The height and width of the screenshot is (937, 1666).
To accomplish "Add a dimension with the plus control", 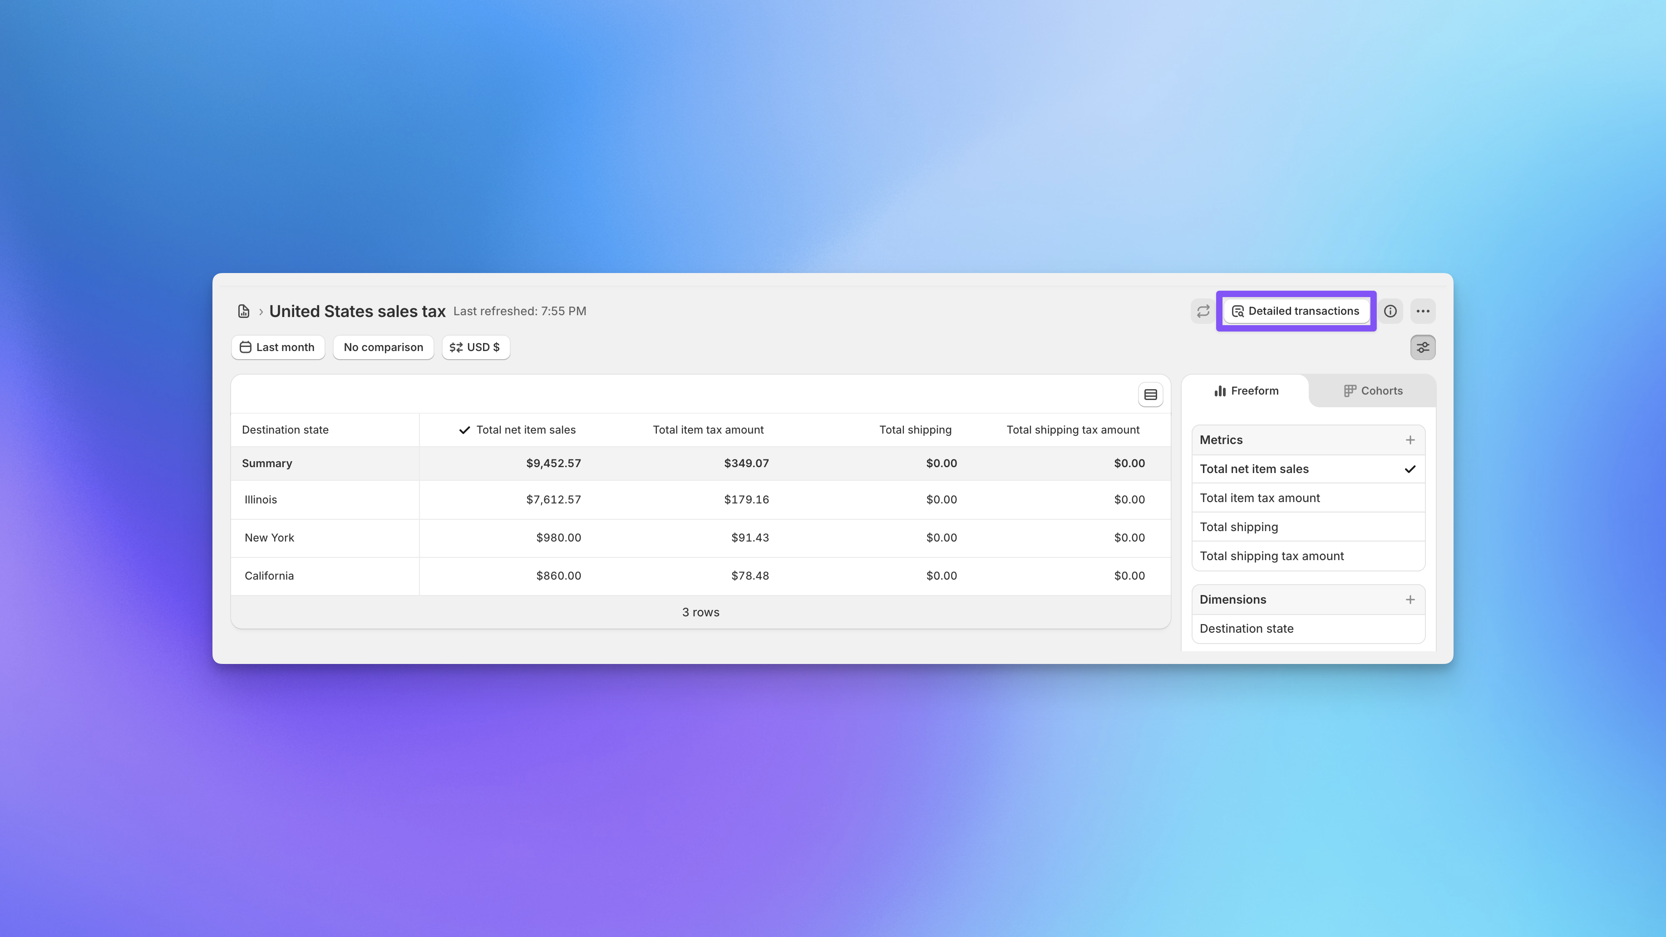I will pos(1410,599).
